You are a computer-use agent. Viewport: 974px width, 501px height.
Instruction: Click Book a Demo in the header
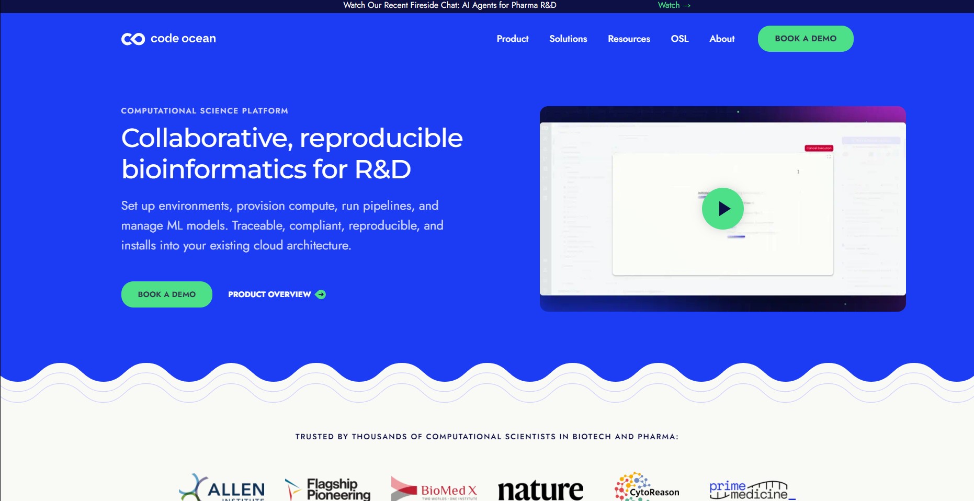coord(806,39)
